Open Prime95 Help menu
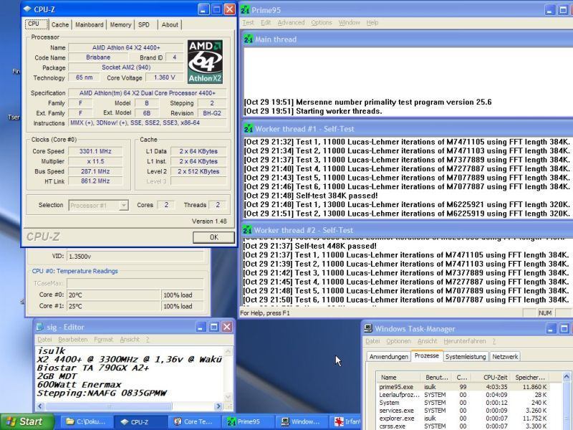This screenshot has width=573, height=430. click(372, 23)
